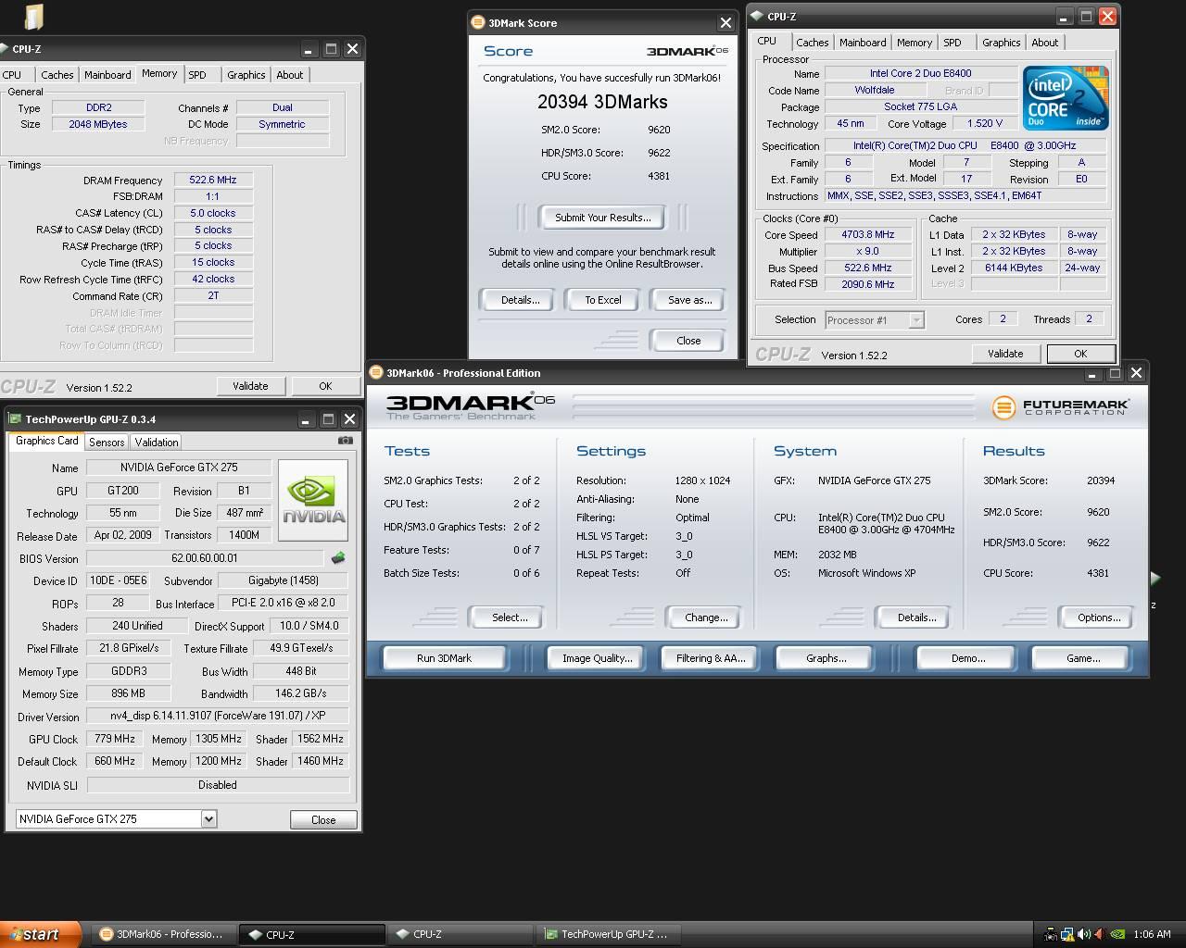The height and width of the screenshot is (948, 1186).
Task: Click the DRAM Frequency value 522.6 MHz
Action: click(213, 181)
